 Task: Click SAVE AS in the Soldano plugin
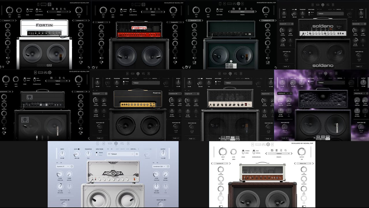pos(339,9)
